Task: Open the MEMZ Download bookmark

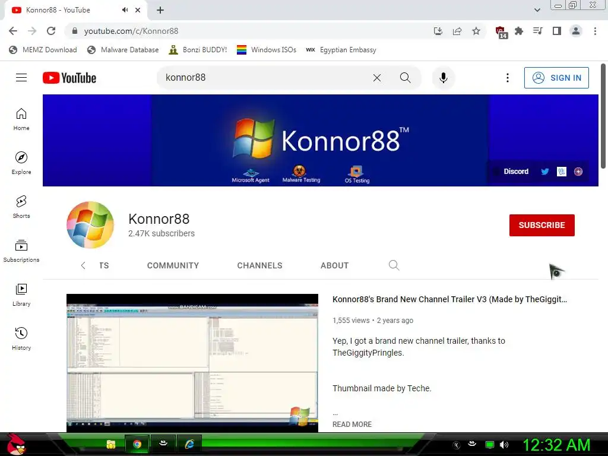Action: [x=43, y=50]
